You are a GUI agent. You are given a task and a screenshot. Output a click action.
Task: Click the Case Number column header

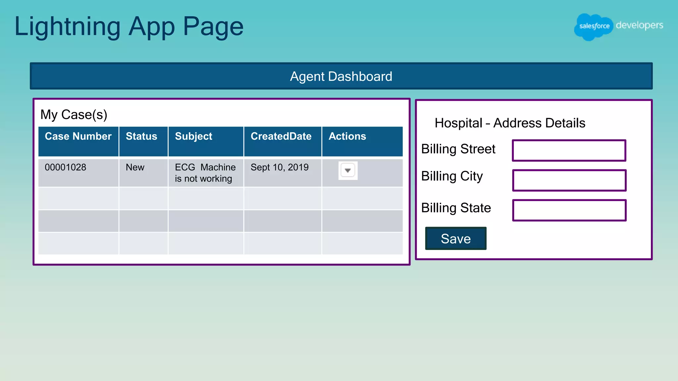point(78,141)
